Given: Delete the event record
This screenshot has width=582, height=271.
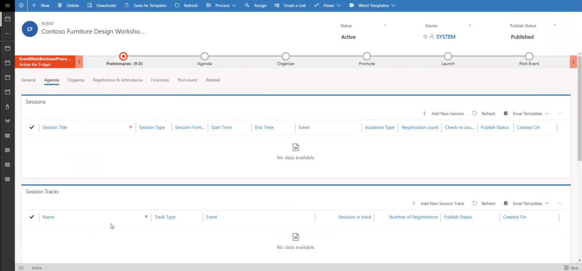Looking at the screenshot, I should tap(68, 5).
